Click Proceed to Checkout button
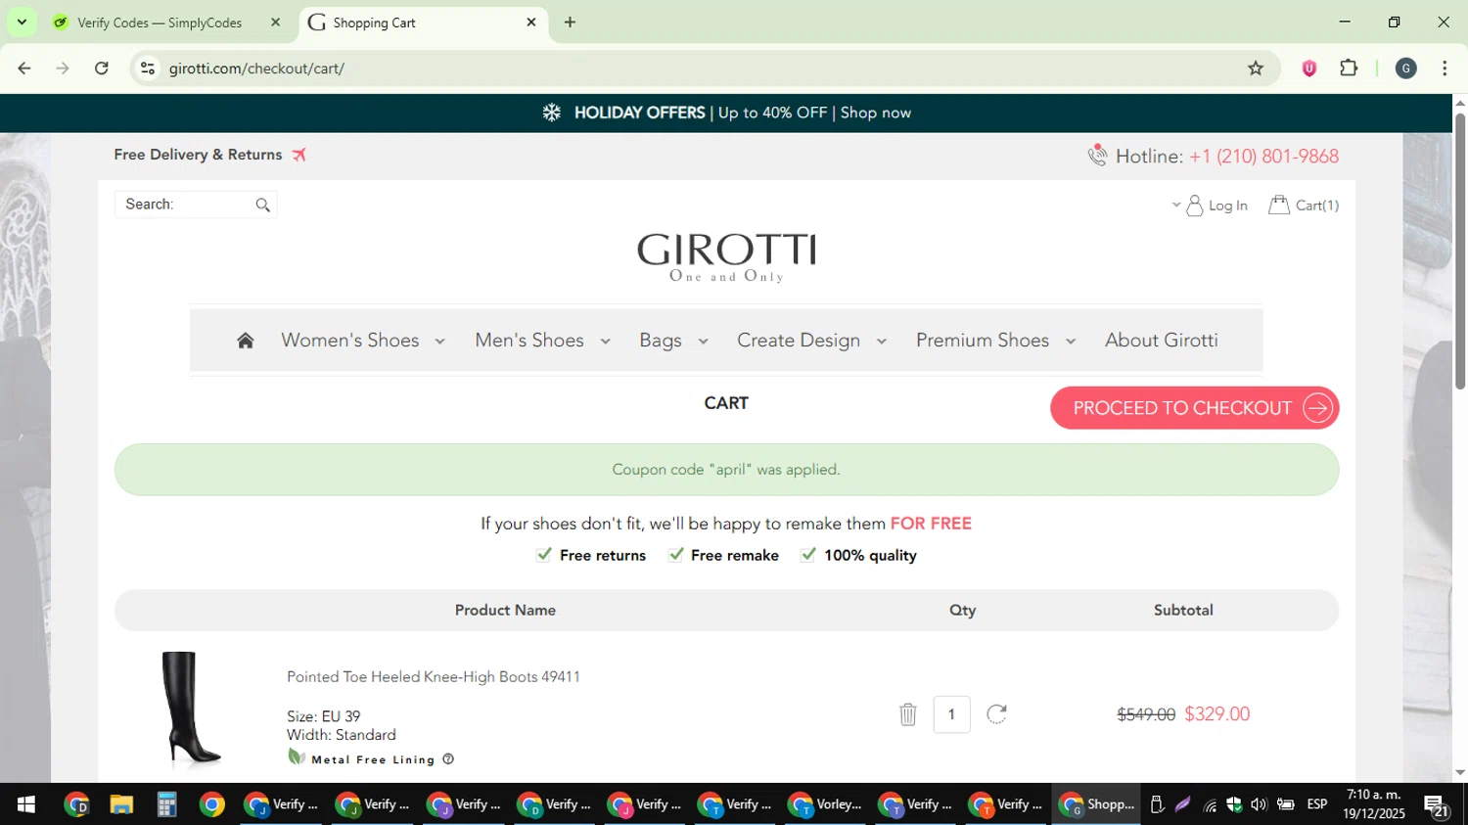Viewport: 1468px width, 825px height. point(1195,408)
